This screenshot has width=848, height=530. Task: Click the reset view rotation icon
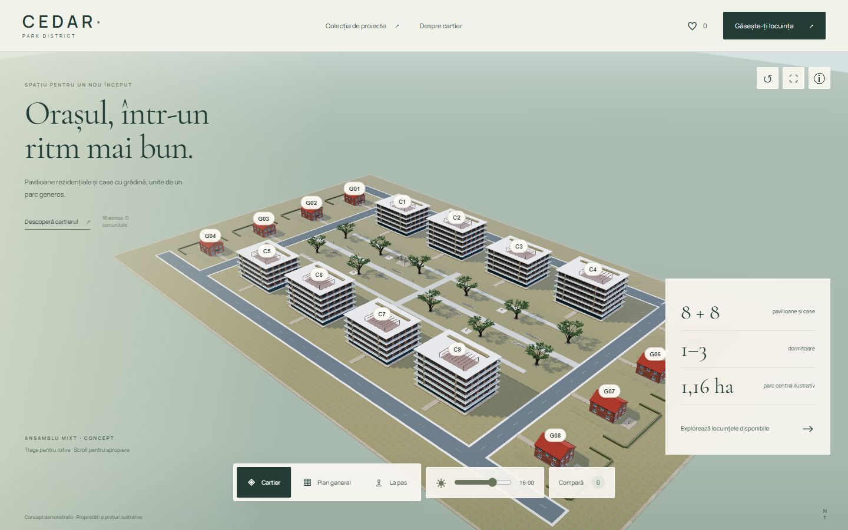pos(767,78)
